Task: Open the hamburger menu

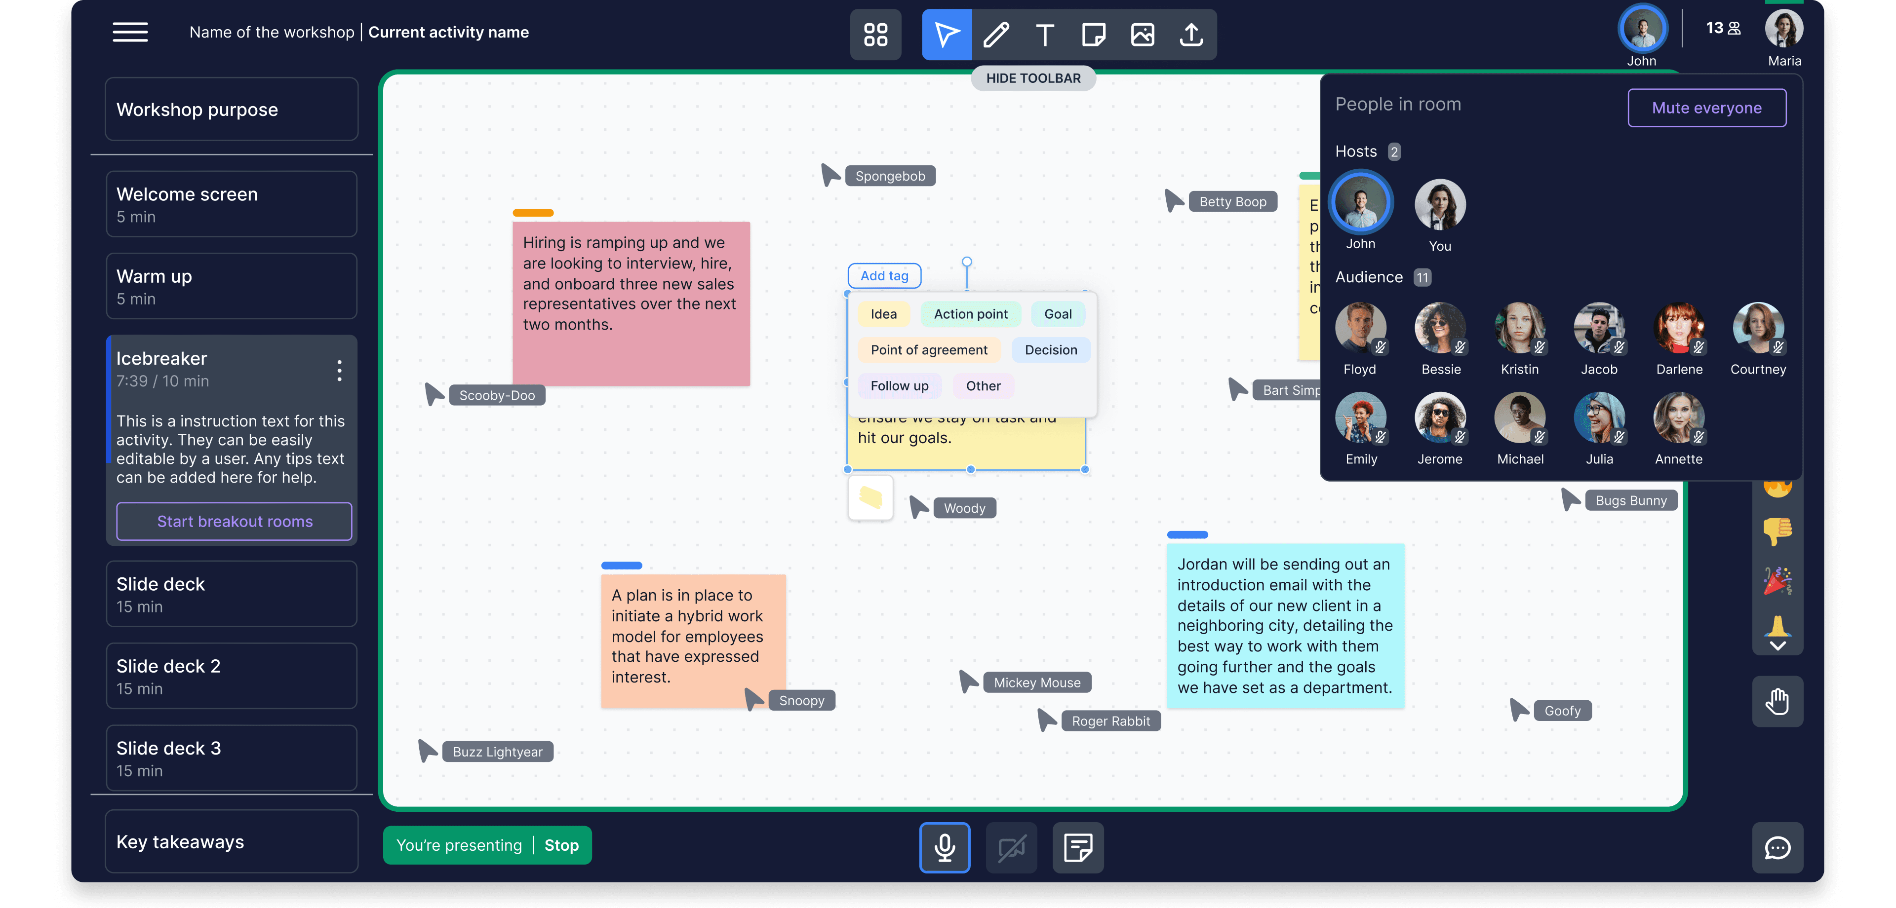Action: pyautogui.click(x=129, y=33)
